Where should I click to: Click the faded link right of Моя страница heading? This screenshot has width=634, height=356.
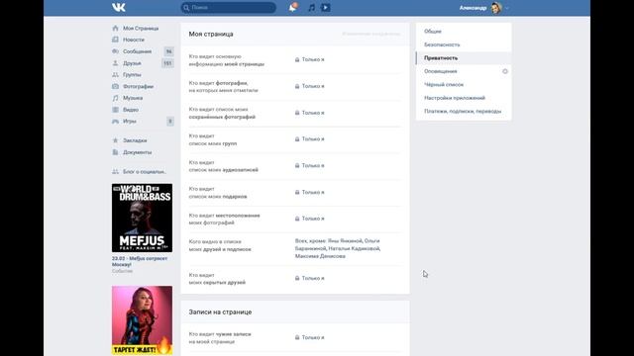371,34
